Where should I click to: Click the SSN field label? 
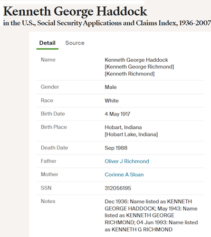(46, 188)
